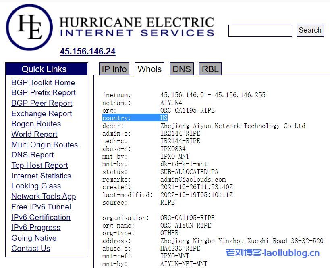Open the IPv6 Certification link
Image resolution: width=330 pixels, height=268 pixels.
pyautogui.click(x=41, y=218)
